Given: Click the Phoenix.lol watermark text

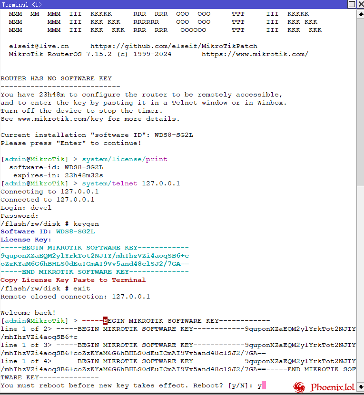Looking at the screenshot, I should (x=333, y=387).
